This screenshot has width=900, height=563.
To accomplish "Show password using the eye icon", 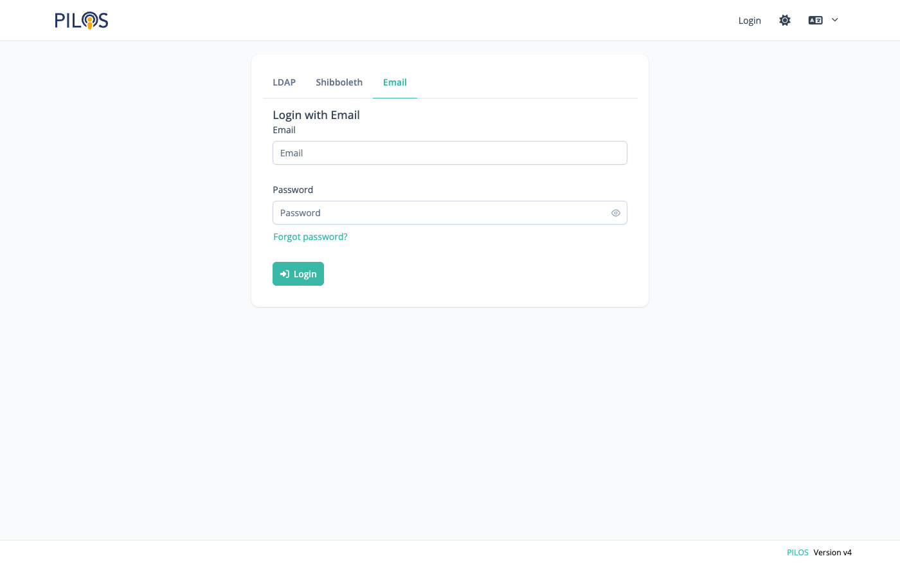I will (x=615, y=213).
